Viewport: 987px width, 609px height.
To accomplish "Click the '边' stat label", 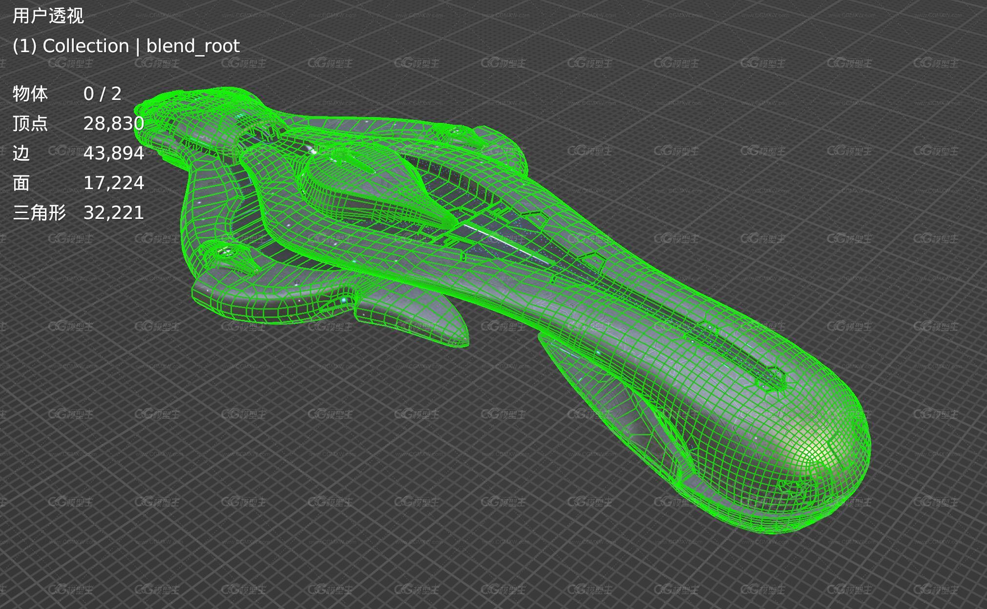I will [x=21, y=153].
